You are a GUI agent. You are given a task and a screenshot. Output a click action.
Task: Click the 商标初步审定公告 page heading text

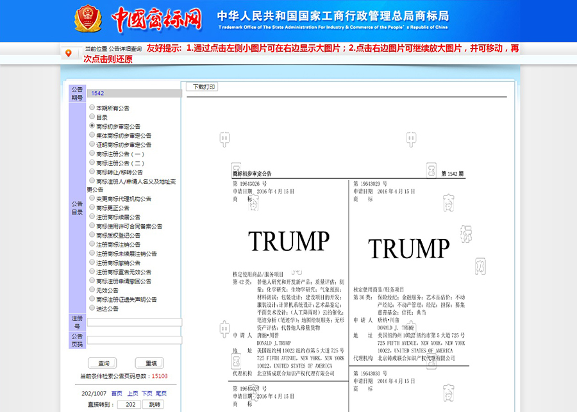[252, 174]
